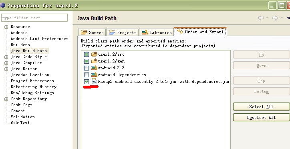Click the library icon next to Android 2.2

coord(94,68)
